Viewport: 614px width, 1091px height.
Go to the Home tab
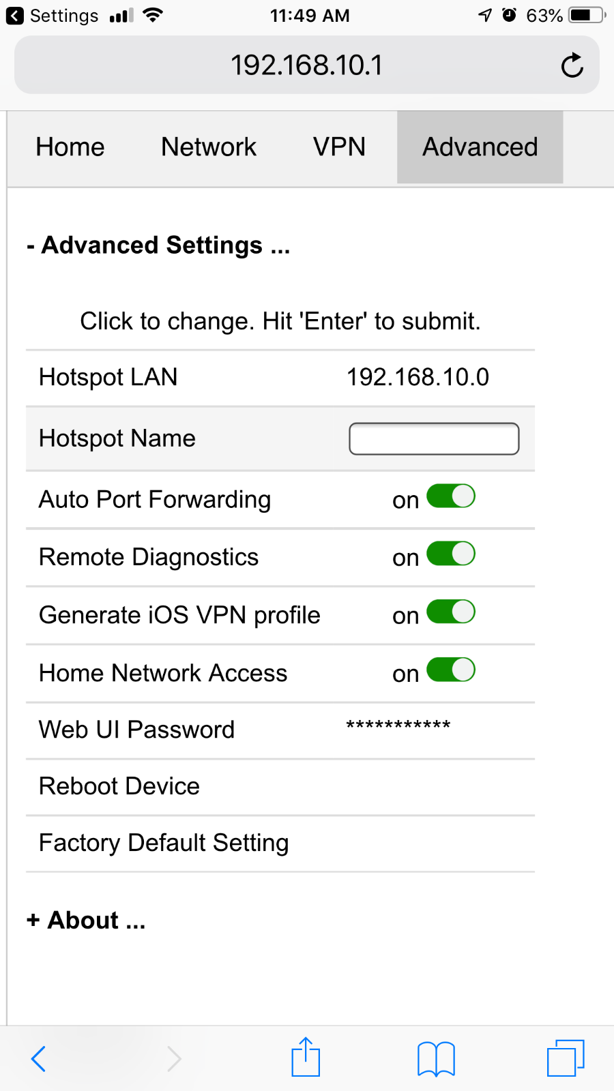click(70, 147)
